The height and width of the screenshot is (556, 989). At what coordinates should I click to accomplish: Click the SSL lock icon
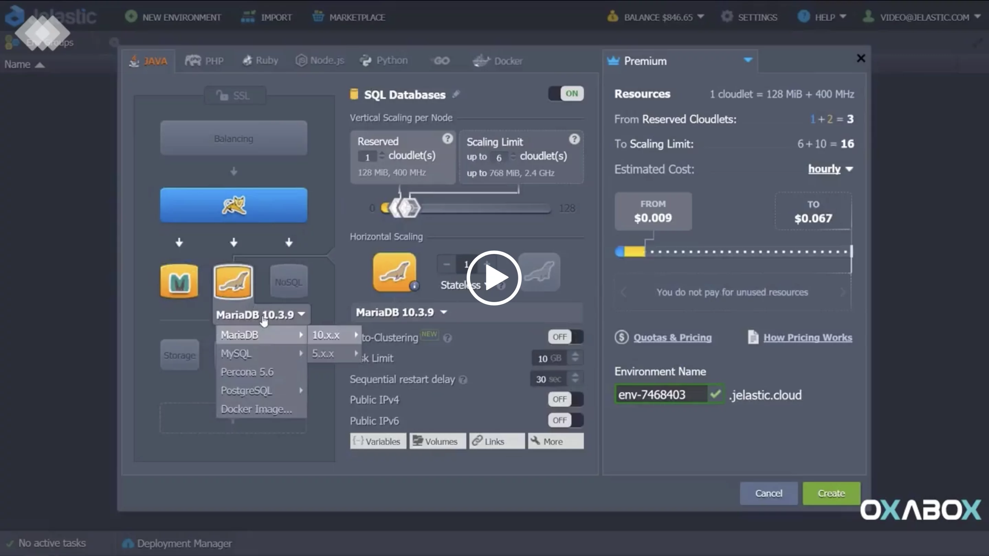point(222,95)
